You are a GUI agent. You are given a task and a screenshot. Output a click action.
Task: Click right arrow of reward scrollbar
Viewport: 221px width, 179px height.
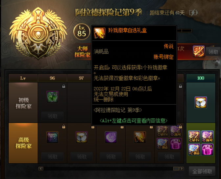[x=182, y=169]
